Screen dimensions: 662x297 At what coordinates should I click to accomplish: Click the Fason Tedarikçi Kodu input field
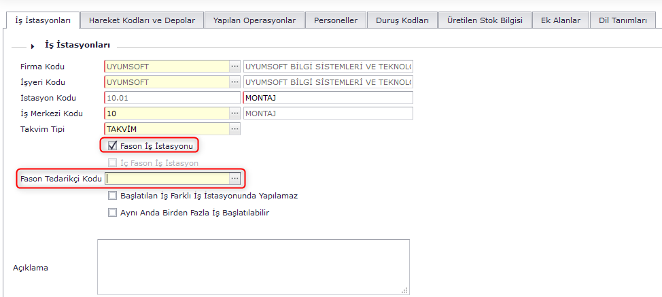167,179
